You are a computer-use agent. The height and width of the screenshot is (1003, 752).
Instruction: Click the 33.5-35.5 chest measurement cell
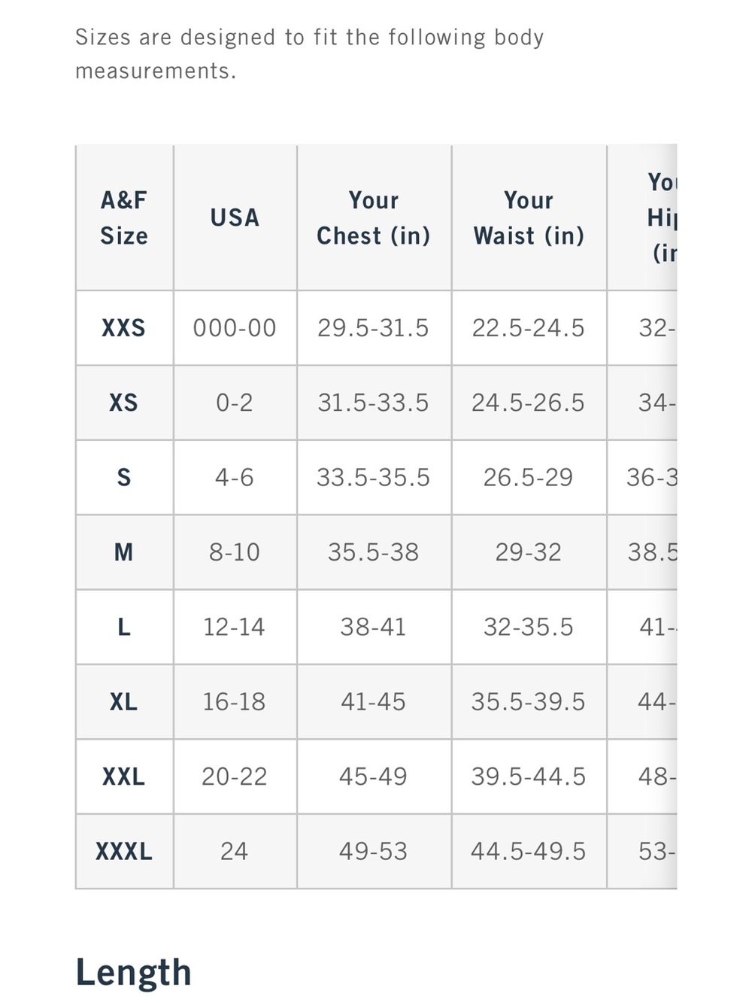click(x=374, y=478)
